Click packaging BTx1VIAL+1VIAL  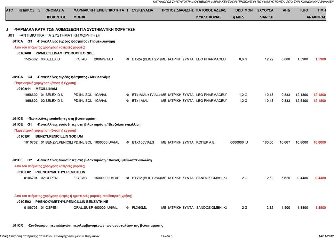(146, 95)
